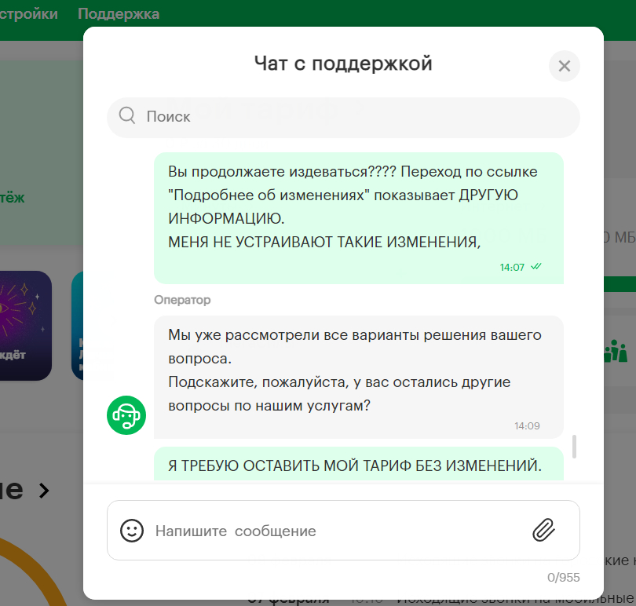Image resolution: width=636 pixels, height=606 pixels.
Task: Focus the Напишите сообщение message field
Action: 343,530
